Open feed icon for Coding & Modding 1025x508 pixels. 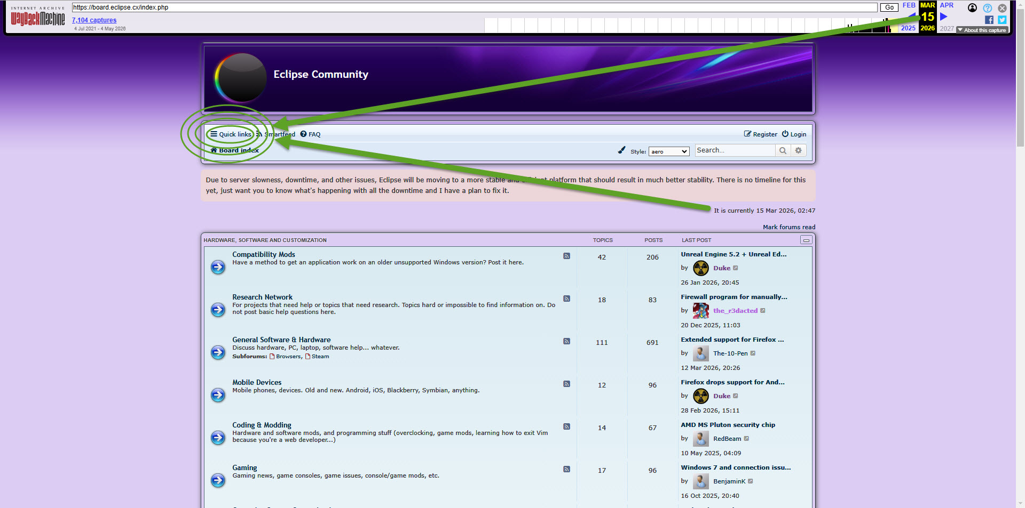566,426
